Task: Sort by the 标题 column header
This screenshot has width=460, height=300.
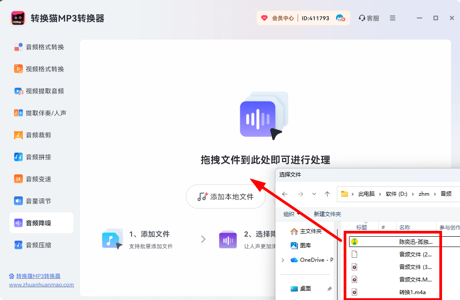Action: tap(362, 228)
